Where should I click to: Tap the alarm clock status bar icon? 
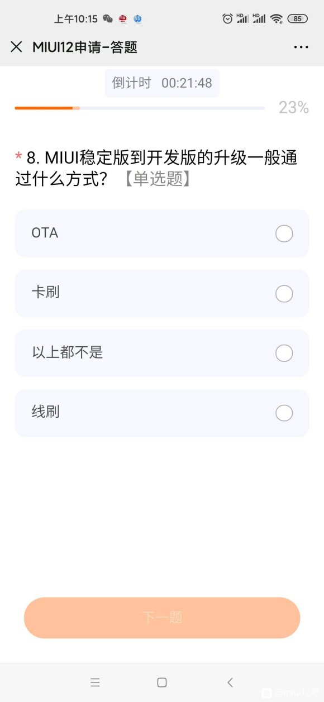click(x=227, y=18)
